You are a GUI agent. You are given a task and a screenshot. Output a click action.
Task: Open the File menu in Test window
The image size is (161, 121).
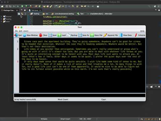16,31
